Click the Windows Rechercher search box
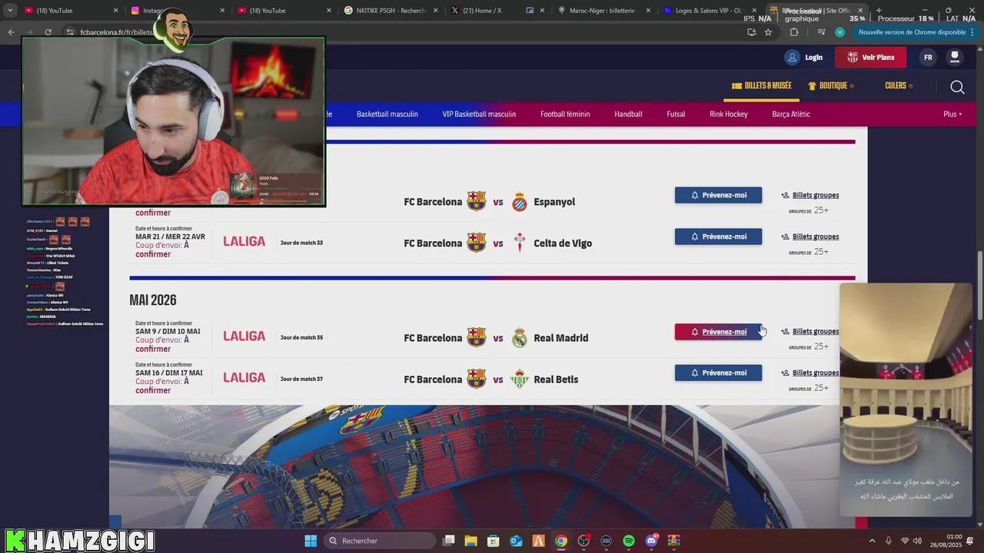Viewport: 984px width, 553px height. (x=380, y=541)
